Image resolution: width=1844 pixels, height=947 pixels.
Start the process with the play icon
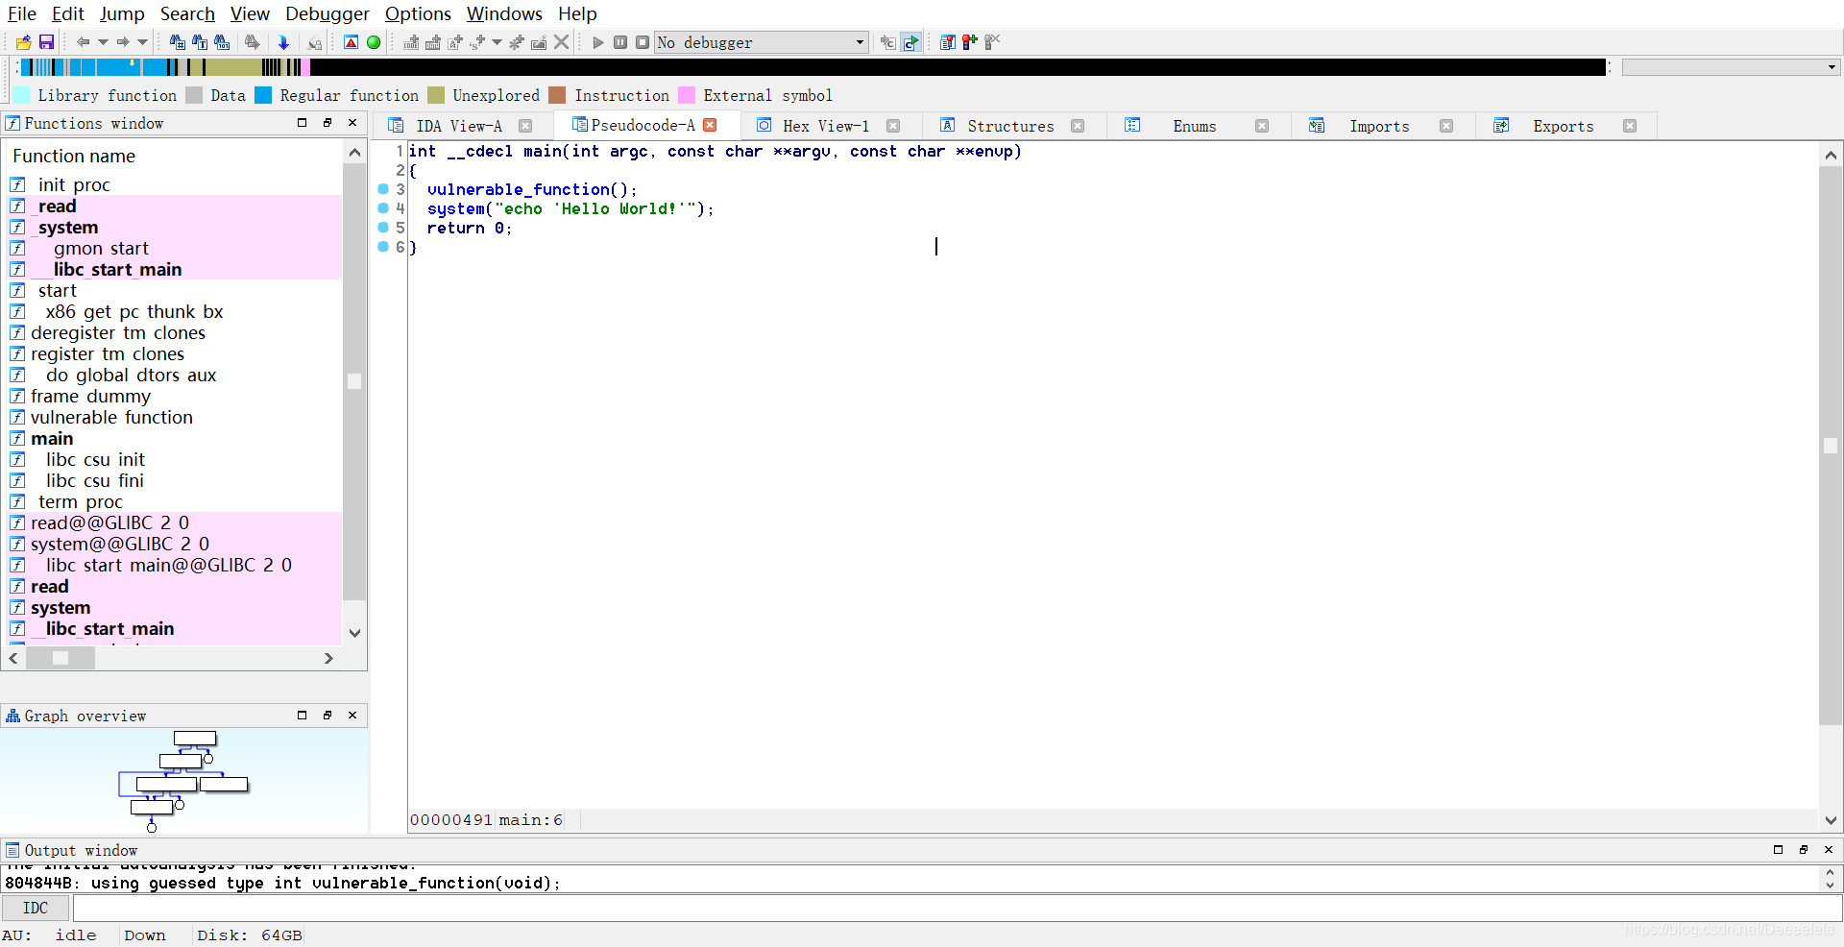[x=598, y=42]
